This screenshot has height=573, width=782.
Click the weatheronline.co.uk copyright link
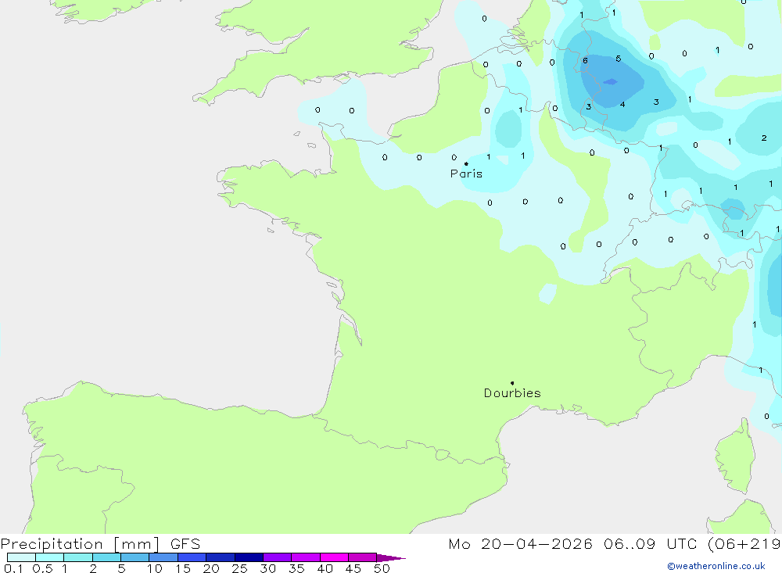click(x=716, y=566)
